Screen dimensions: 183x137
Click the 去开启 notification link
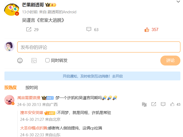[117, 76]
